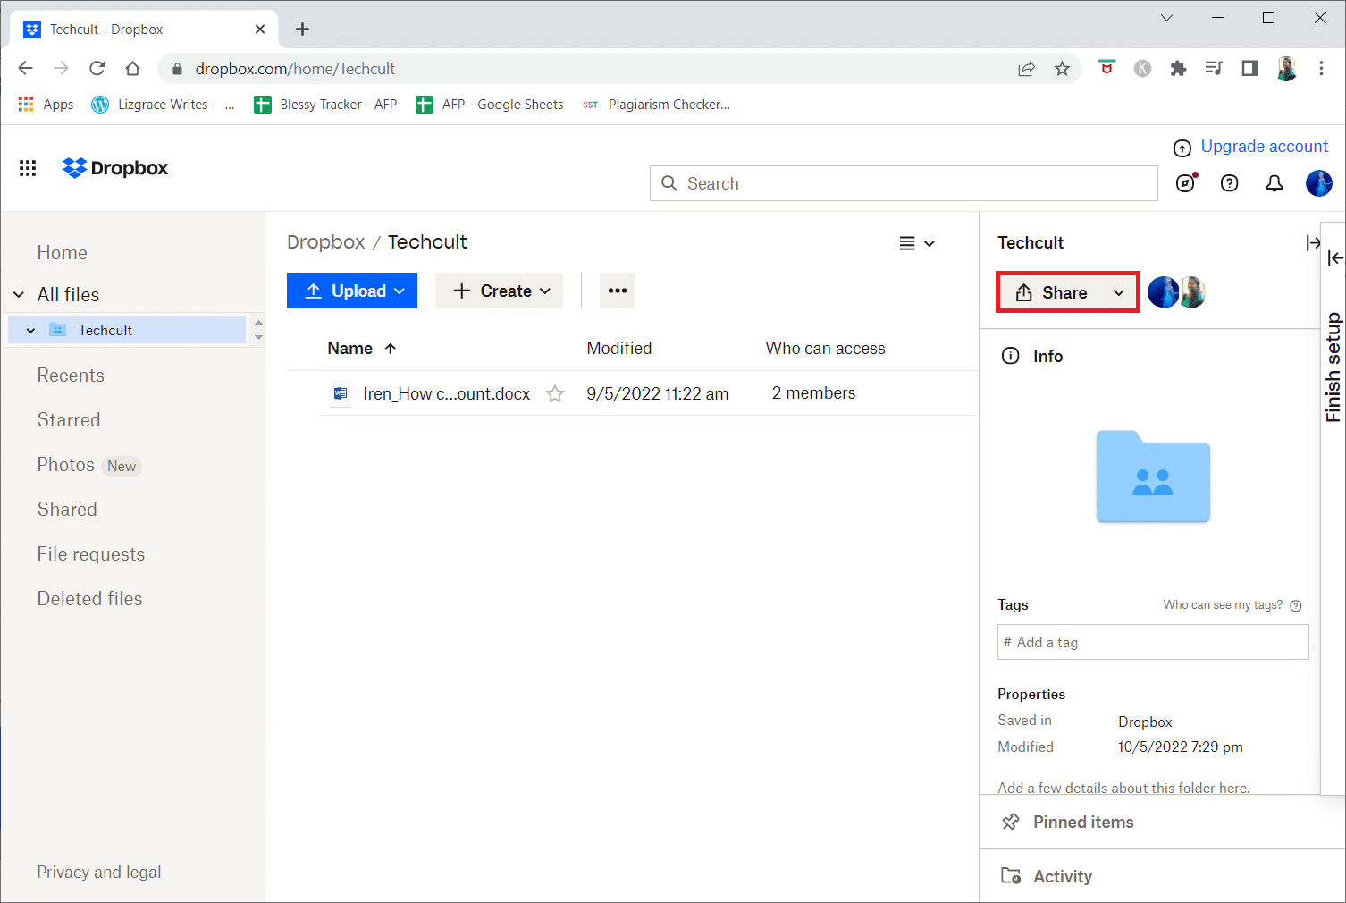Screen dimensions: 1346x903
Task: Click the Word document file icon
Action: [x=341, y=393]
